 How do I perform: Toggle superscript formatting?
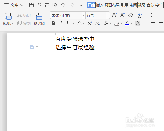(x=90, y=23)
